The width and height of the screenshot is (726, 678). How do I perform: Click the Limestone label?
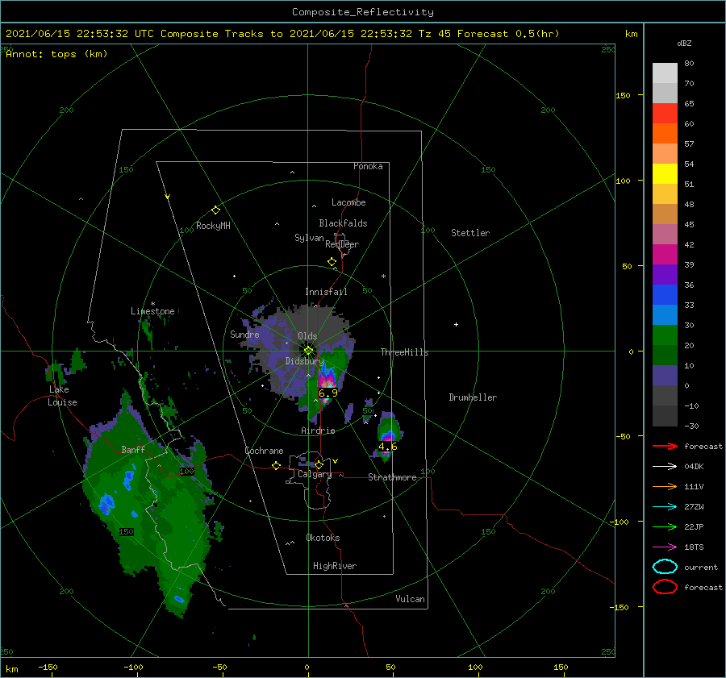[x=152, y=311]
